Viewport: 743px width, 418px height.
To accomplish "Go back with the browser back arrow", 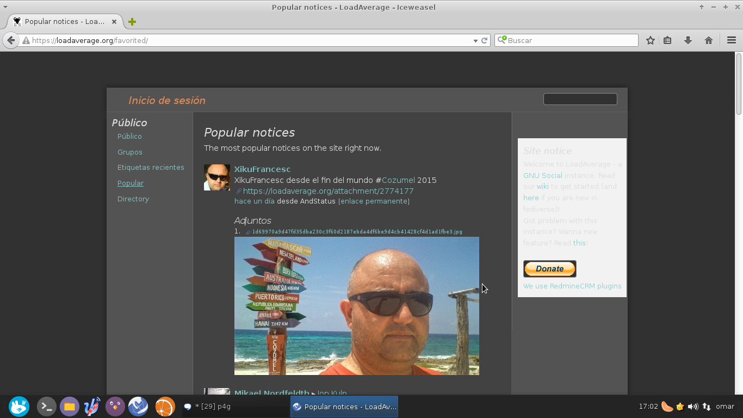I will pyautogui.click(x=11, y=40).
